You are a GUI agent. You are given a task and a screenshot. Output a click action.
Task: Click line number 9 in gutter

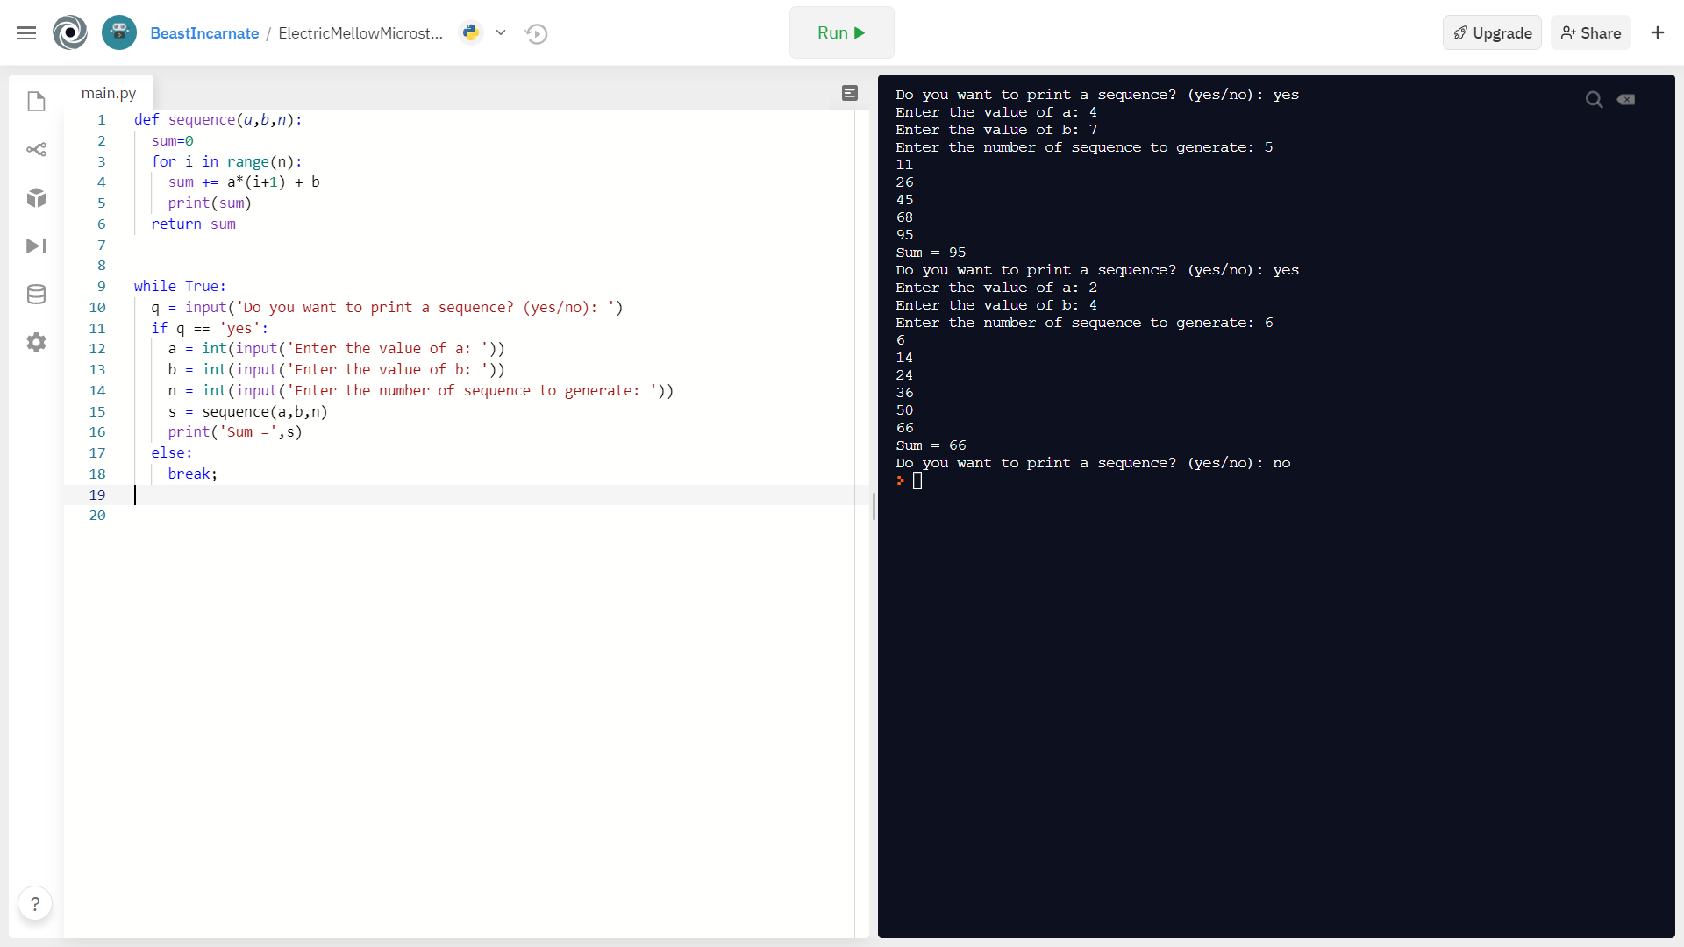(101, 287)
